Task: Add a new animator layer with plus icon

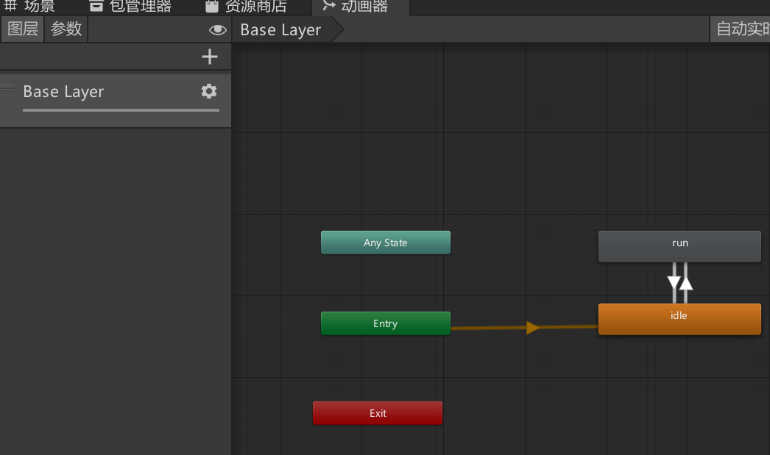Action: 210,57
